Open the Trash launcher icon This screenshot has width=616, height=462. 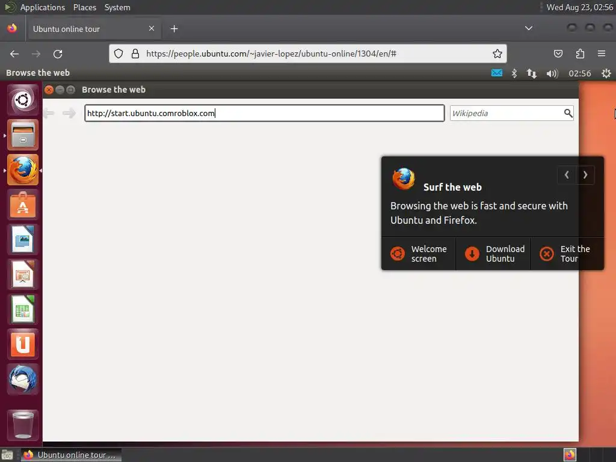coord(23,425)
